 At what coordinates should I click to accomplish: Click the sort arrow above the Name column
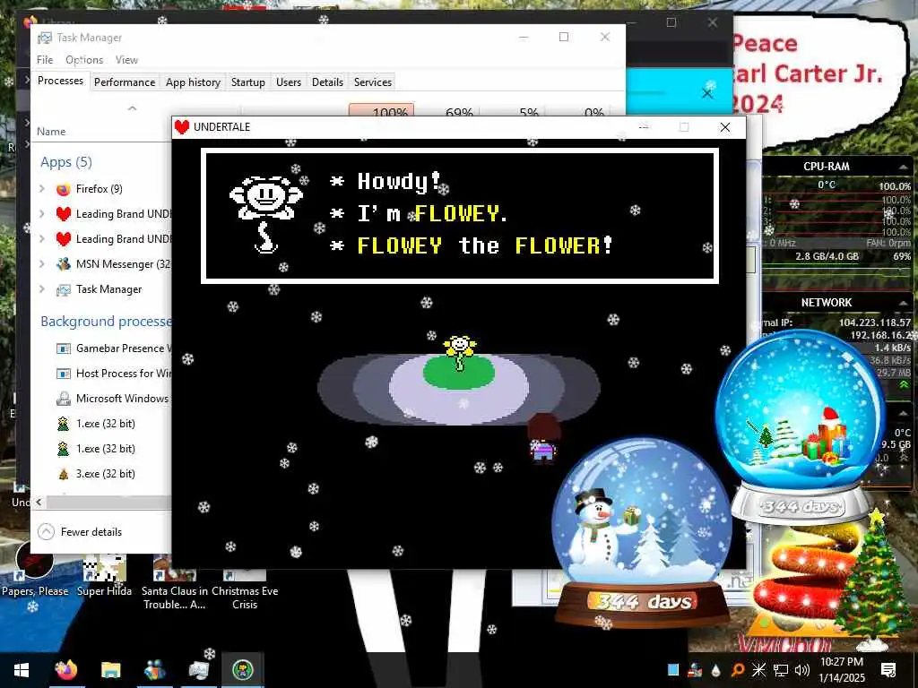click(133, 107)
